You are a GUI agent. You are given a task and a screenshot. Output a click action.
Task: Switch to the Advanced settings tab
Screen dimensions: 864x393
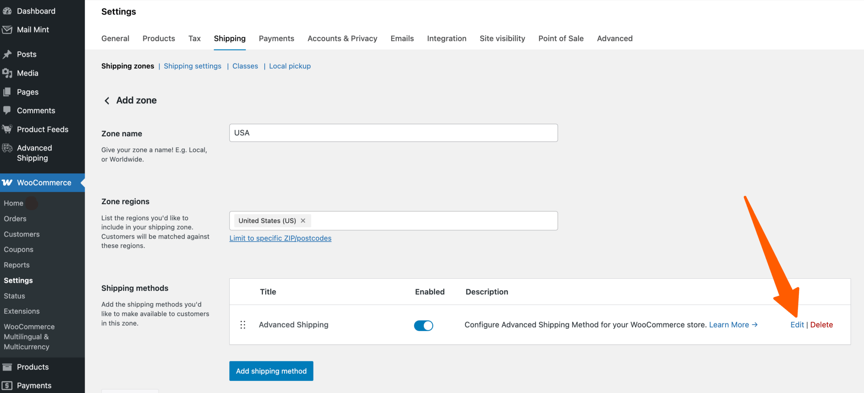point(615,38)
